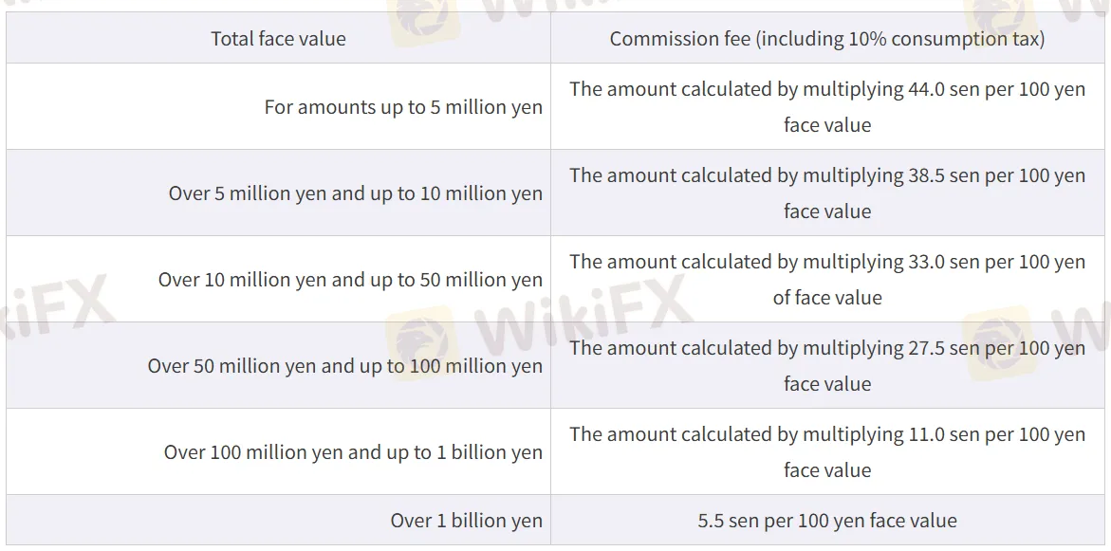Select the '5.5 sen per 100 yen face value' cell
1111x551 pixels.
coord(827,521)
